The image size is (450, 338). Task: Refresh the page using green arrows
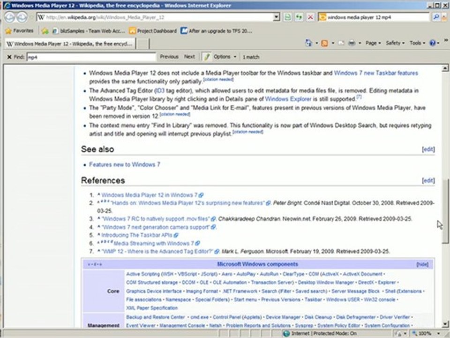(x=299, y=17)
